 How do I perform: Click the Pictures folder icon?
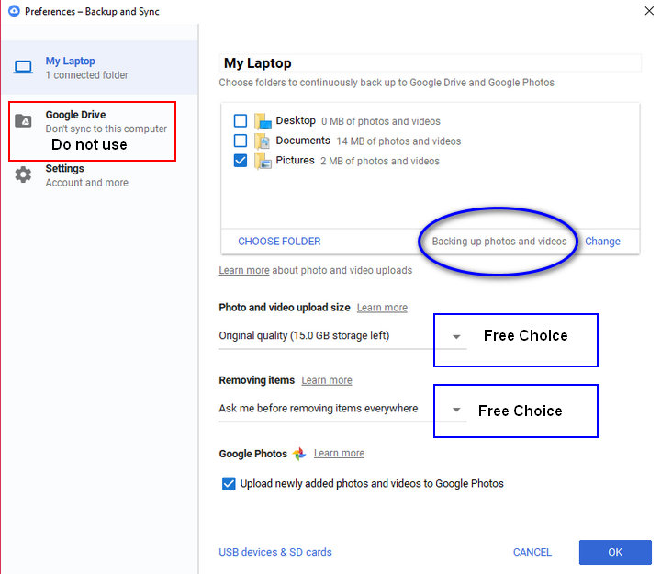coord(263,161)
